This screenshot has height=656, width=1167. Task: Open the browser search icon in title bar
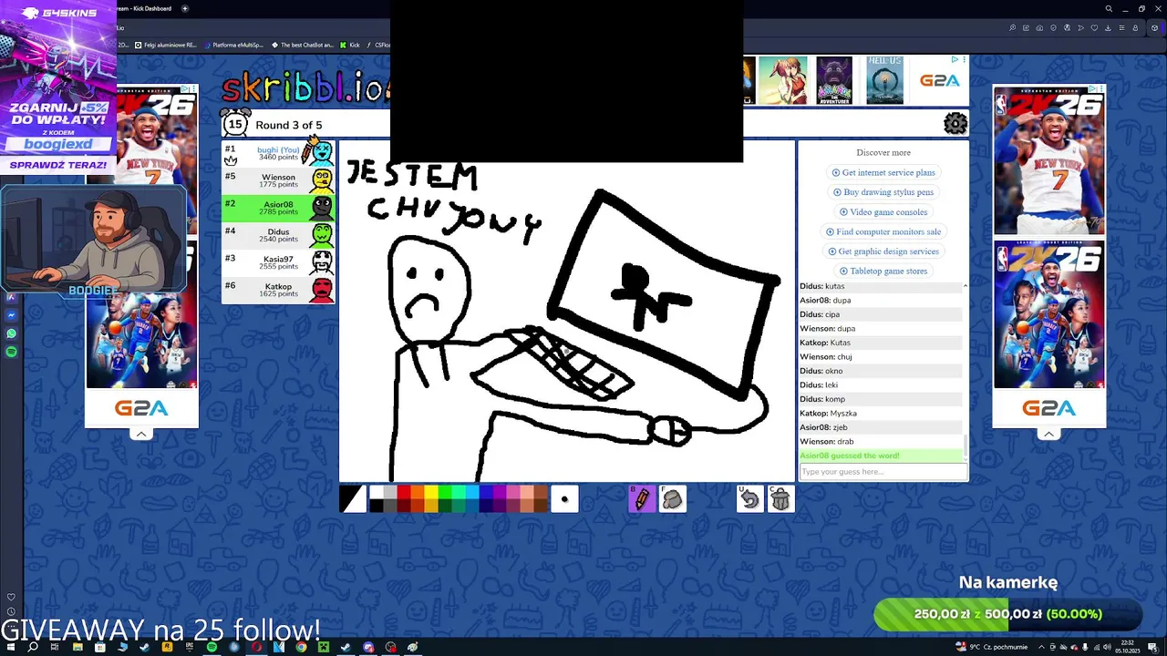(1109, 9)
